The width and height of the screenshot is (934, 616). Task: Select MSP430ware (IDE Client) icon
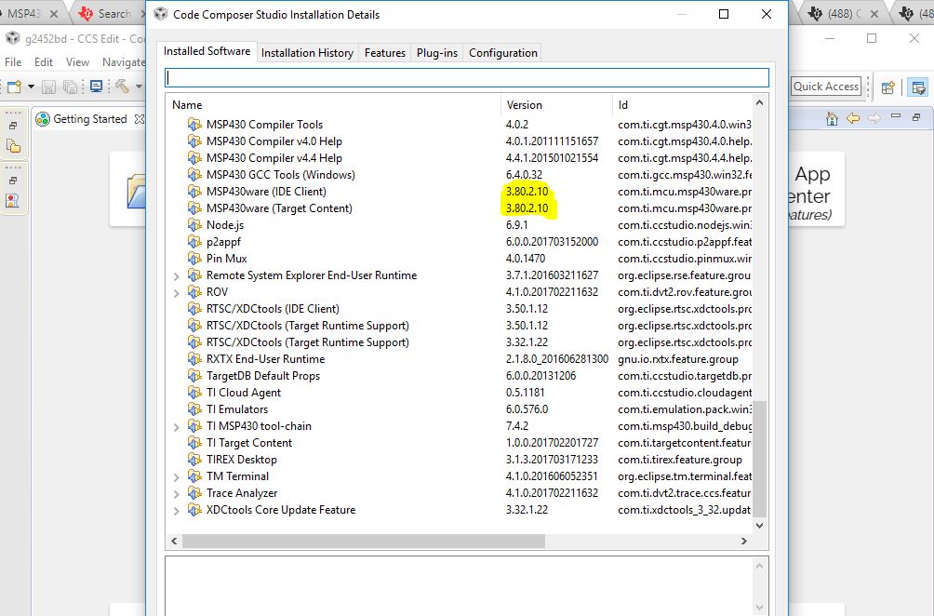(x=194, y=191)
